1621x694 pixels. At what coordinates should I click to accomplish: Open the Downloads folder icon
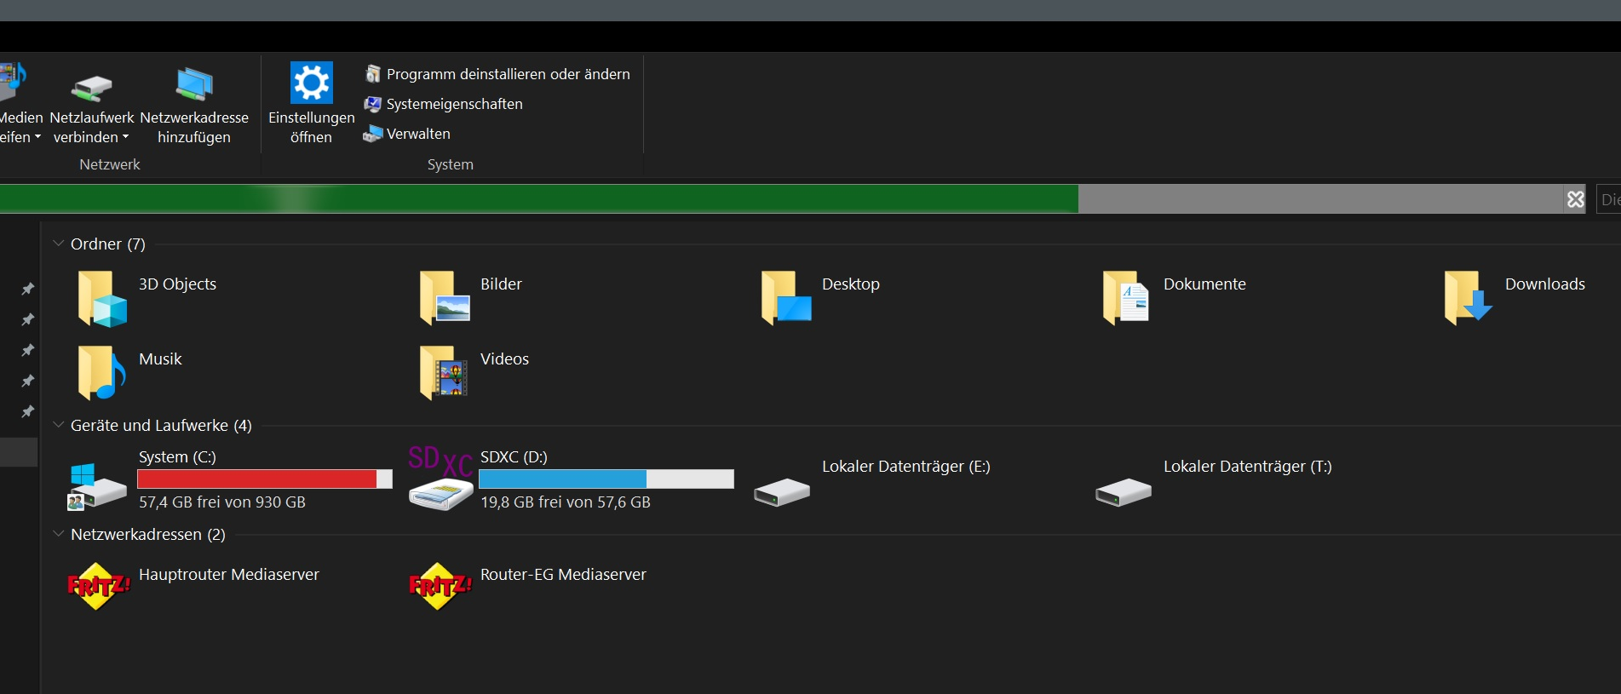[x=1469, y=298]
